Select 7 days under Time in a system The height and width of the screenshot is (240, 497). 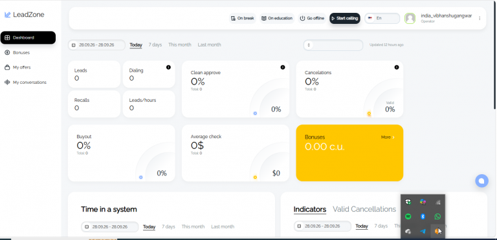[168, 226]
